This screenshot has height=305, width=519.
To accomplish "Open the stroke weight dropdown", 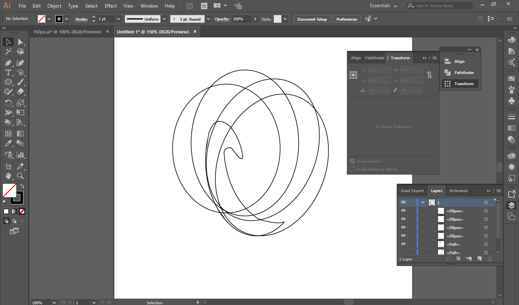I will 118,19.
